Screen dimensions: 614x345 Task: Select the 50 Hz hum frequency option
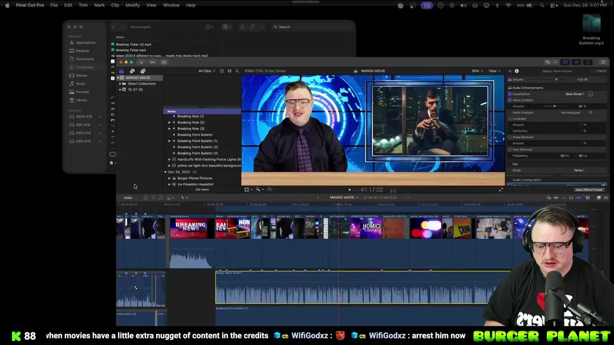click(x=565, y=156)
